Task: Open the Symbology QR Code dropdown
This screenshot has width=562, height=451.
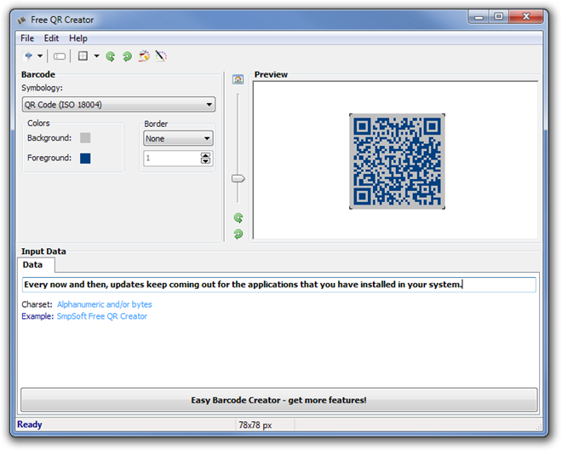Action: (x=118, y=104)
